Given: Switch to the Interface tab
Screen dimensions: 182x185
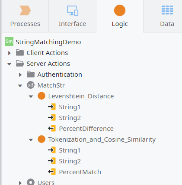Looking at the screenshot, I should click(72, 16).
